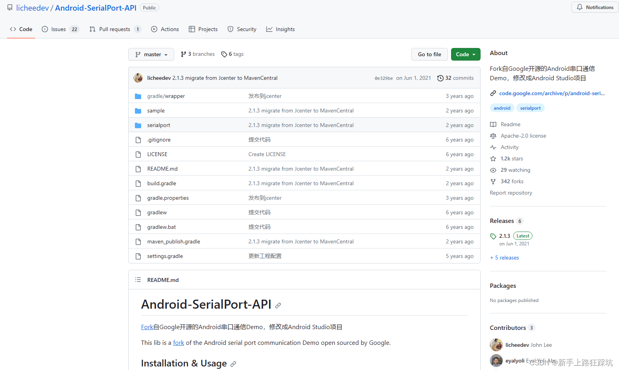This screenshot has width=619, height=370.
Task: Click the android topic tag
Action: click(502, 108)
